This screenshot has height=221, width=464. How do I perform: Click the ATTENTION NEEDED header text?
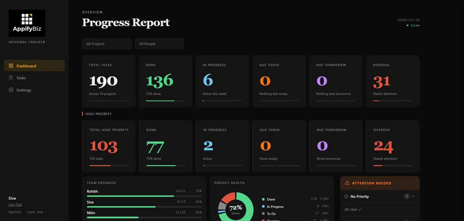tap(372, 183)
